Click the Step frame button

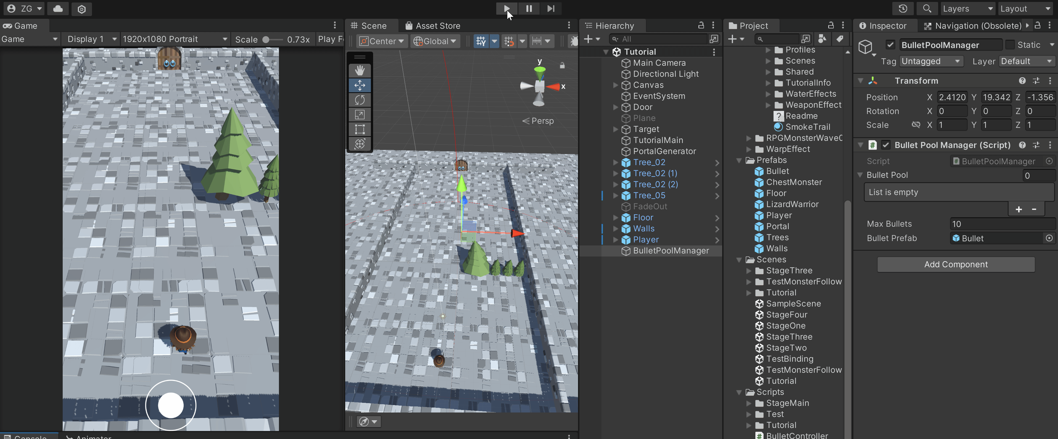(551, 9)
